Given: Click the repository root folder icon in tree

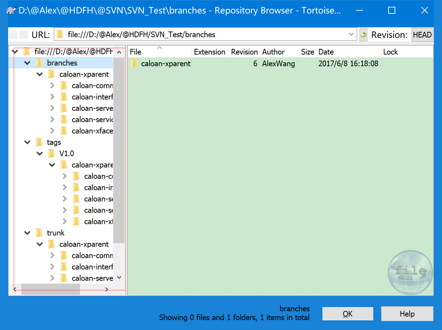Looking at the screenshot, I should pos(27,52).
